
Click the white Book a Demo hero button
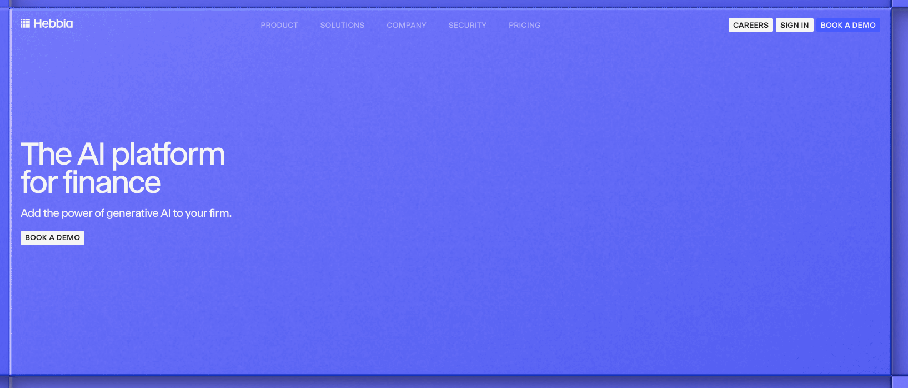[x=52, y=238]
